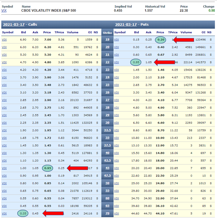The image size is (217, 219).
Task: Select strike 19 link
Action: (x=107, y=40)
